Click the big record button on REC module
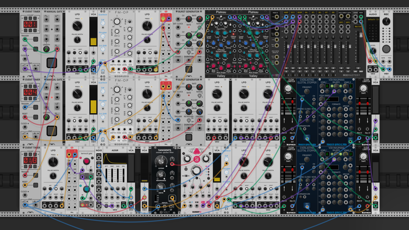This screenshot has width=409, height=230. (x=386, y=49)
